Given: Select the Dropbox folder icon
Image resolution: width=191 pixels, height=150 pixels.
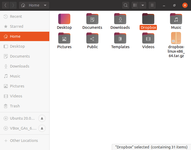Looking at the screenshot, I should tap(148, 19).
